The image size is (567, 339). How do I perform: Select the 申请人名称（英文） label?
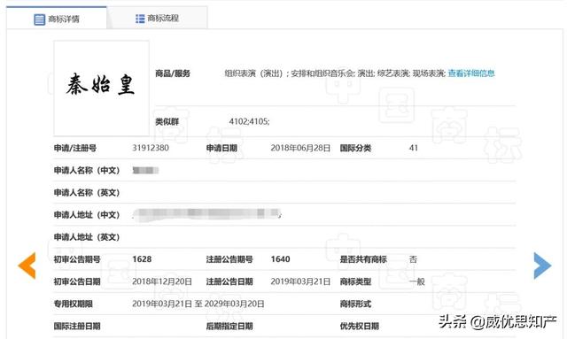pos(87,193)
